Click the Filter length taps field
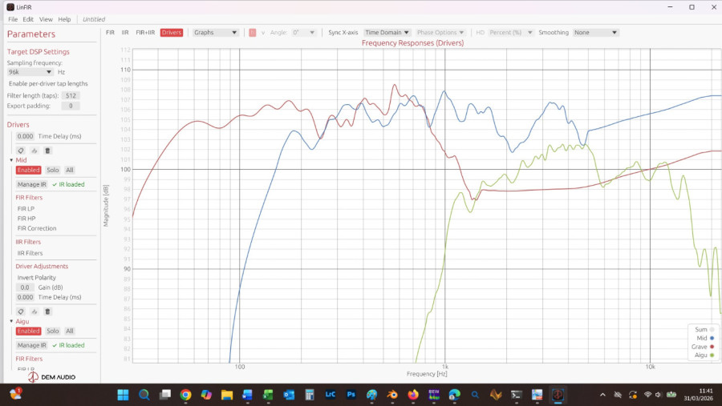 (x=71, y=95)
